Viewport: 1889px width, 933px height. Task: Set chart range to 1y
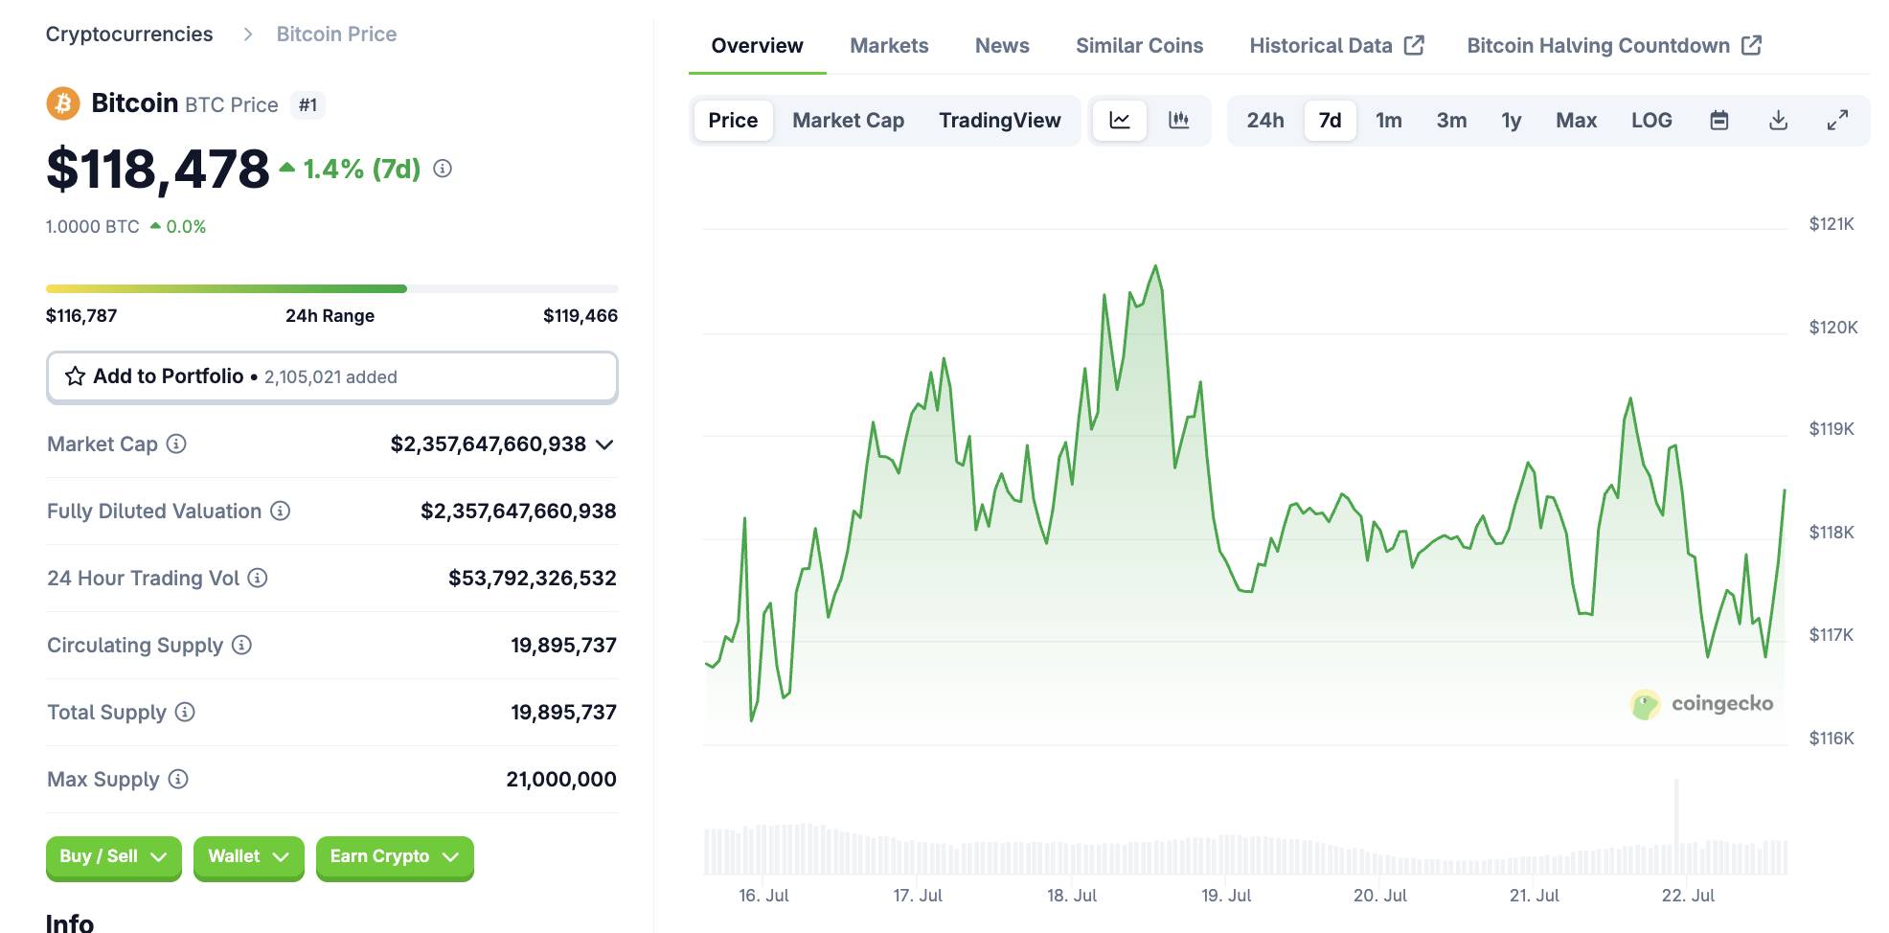coord(1511,121)
